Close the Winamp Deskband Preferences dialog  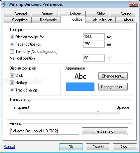click(134, 4)
